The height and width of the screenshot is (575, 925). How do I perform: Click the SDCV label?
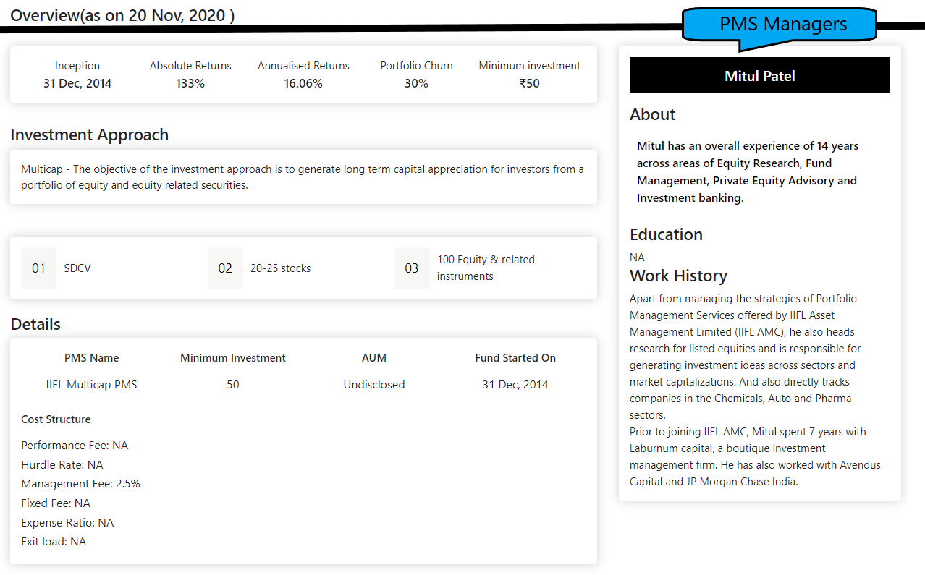click(77, 268)
